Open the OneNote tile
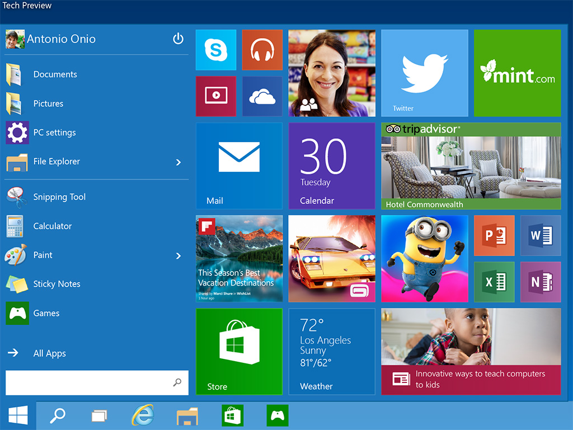Screen dimensions: 573x430 click(x=541, y=282)
